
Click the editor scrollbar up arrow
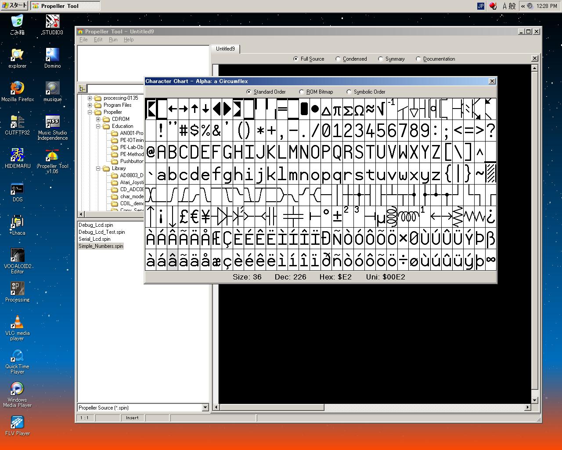535,68
